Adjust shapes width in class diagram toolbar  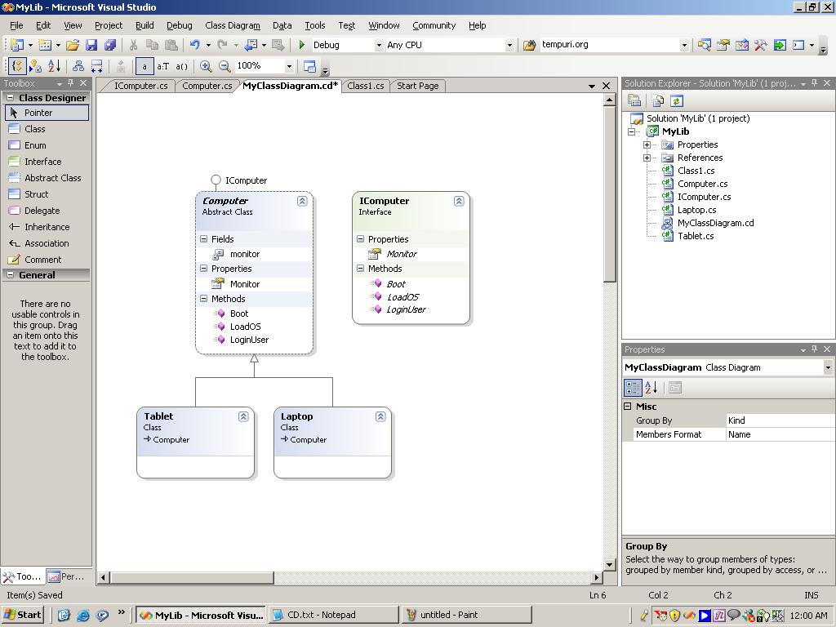[96, 66]
